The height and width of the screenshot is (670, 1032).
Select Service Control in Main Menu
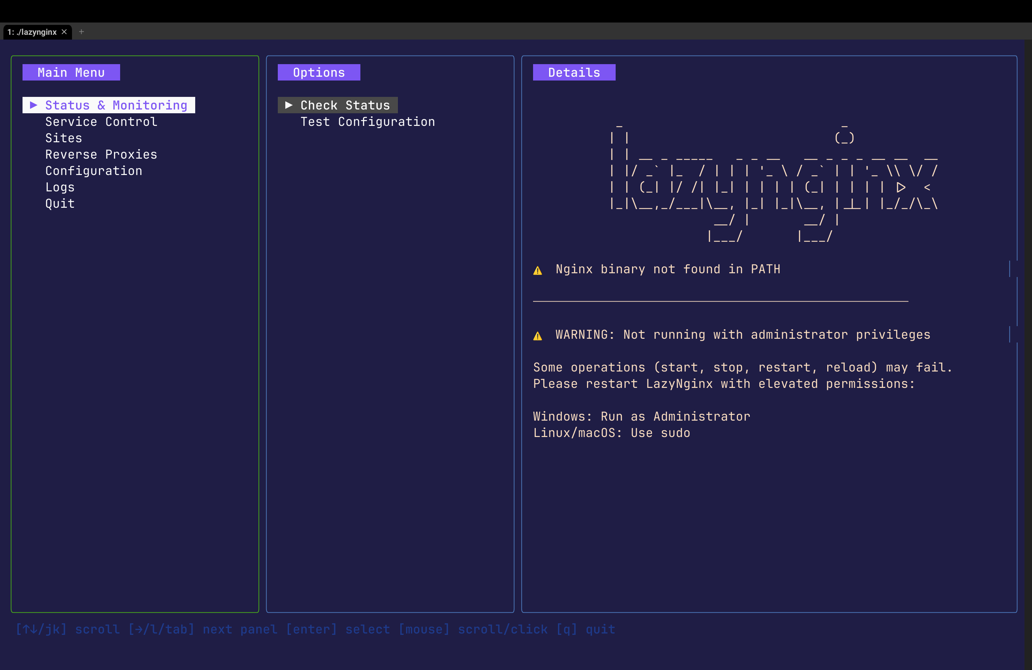101,122
